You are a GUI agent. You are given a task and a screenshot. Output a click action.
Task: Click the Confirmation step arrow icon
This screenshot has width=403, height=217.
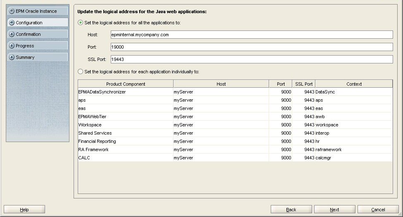pos(12,34)
